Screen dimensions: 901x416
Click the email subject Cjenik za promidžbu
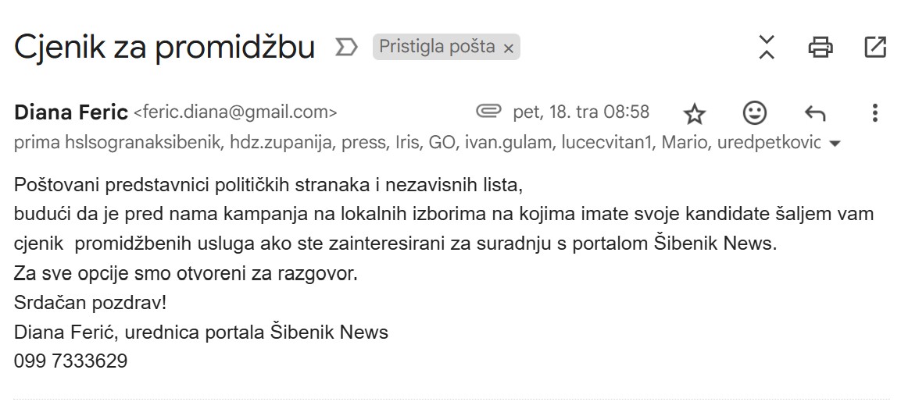coord(164,48)
